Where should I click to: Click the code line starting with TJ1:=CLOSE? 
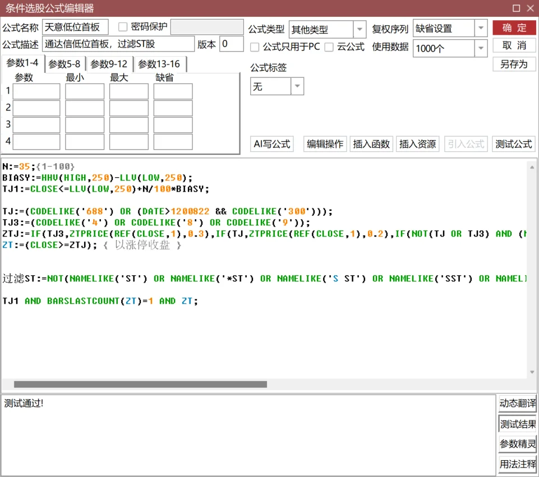coord(105,189)
